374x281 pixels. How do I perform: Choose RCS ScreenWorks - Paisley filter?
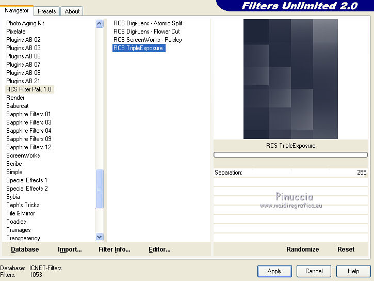point(148,40)
